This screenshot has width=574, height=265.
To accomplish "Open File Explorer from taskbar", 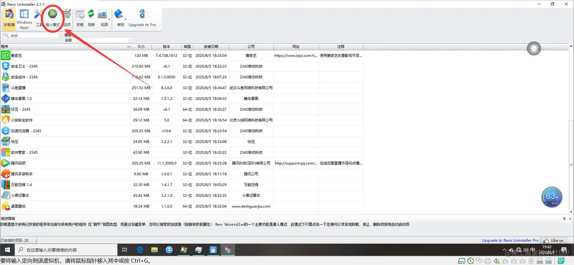I will tap(155, 249).
